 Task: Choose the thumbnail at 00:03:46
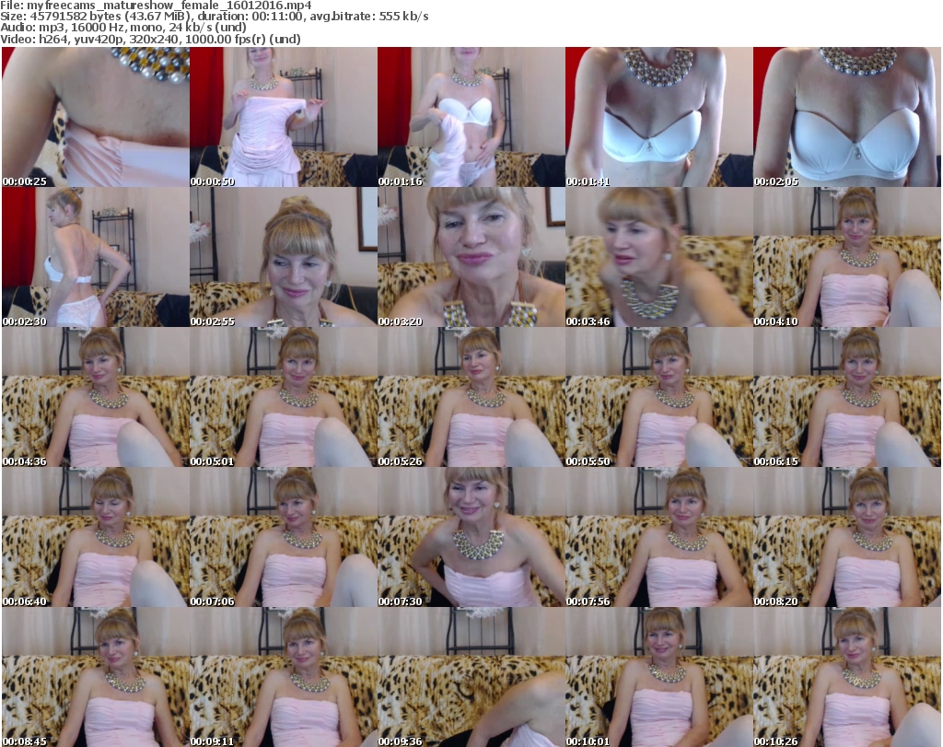coord(658,257)
